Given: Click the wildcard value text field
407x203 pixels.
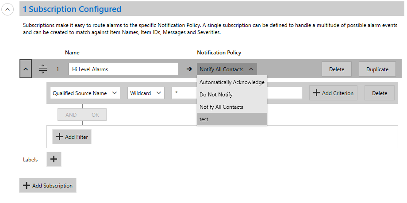Looking at the screenshot, I should 237,93.
